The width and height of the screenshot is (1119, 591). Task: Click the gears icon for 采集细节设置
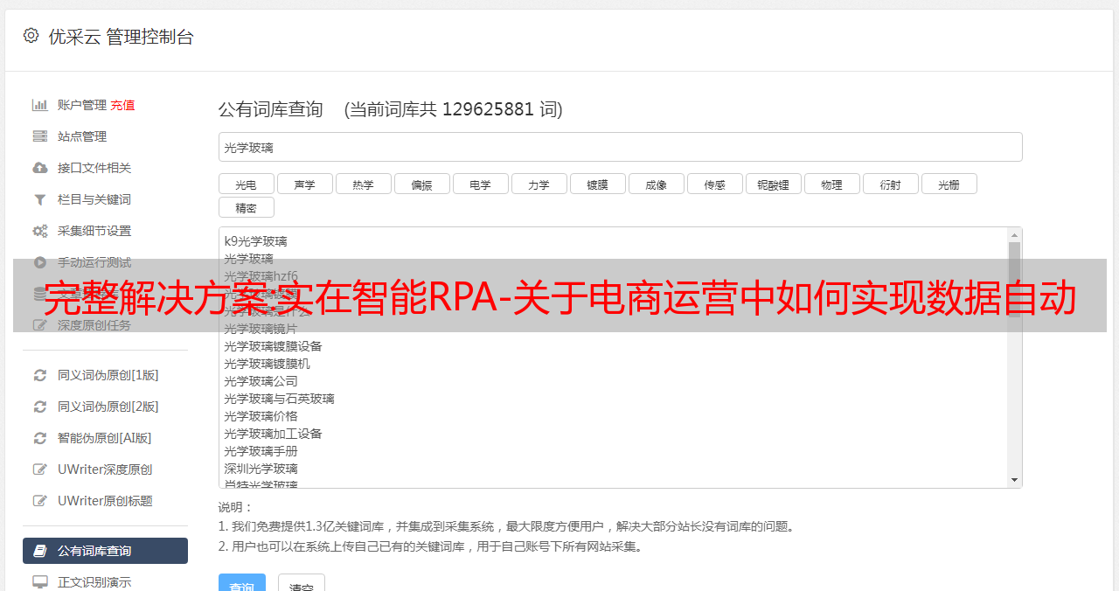pyautogui.click(x=40, y=231)
